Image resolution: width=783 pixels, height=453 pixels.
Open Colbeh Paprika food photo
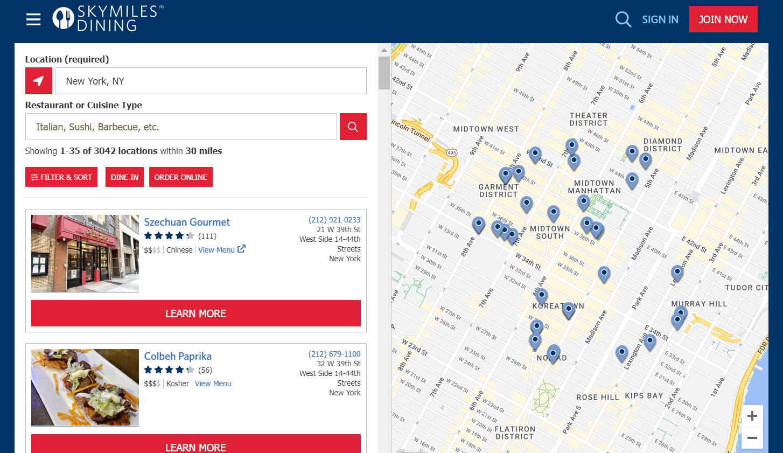click(x=85, y=388)
